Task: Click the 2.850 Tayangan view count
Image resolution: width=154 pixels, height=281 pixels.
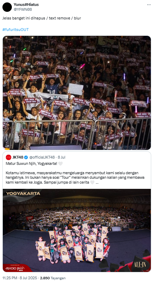Action: coord(53,278)
